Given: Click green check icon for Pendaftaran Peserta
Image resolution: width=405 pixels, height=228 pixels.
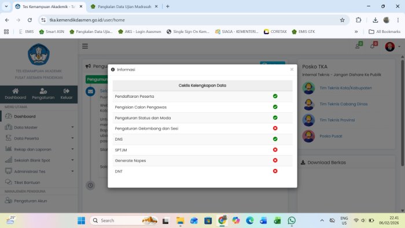Looking at the screenshot, I should tap(275, 96).
